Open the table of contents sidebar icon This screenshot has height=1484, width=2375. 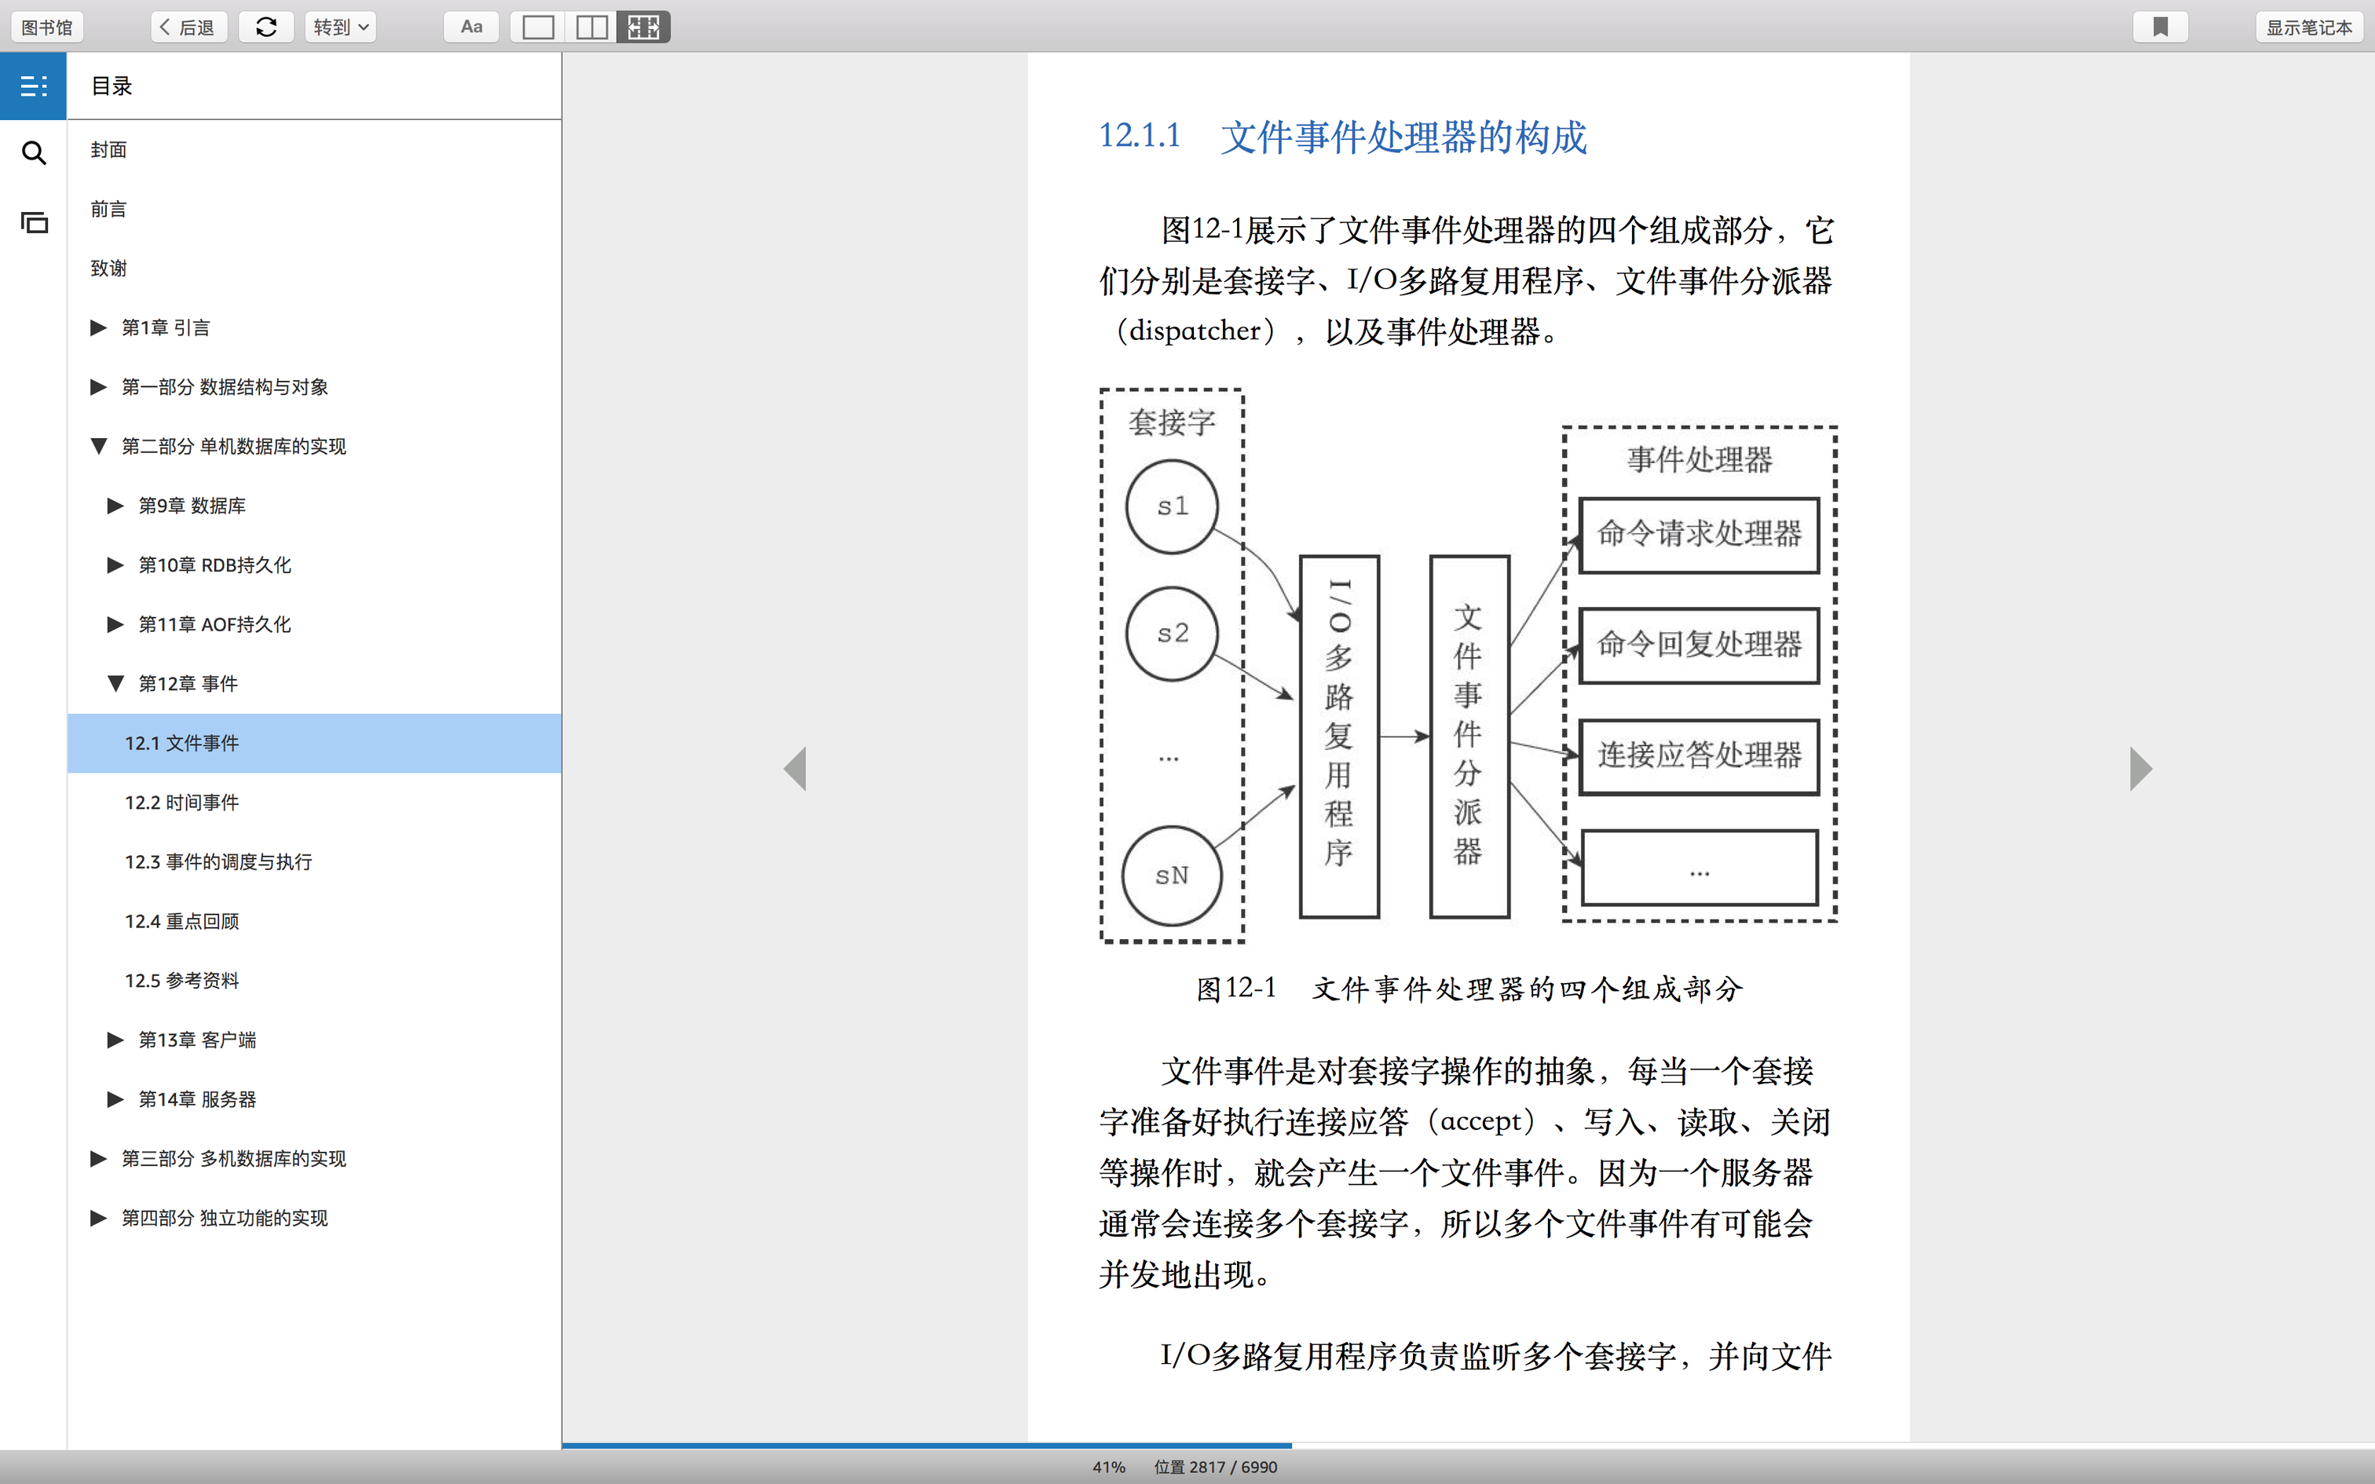(x=33, y=86)
